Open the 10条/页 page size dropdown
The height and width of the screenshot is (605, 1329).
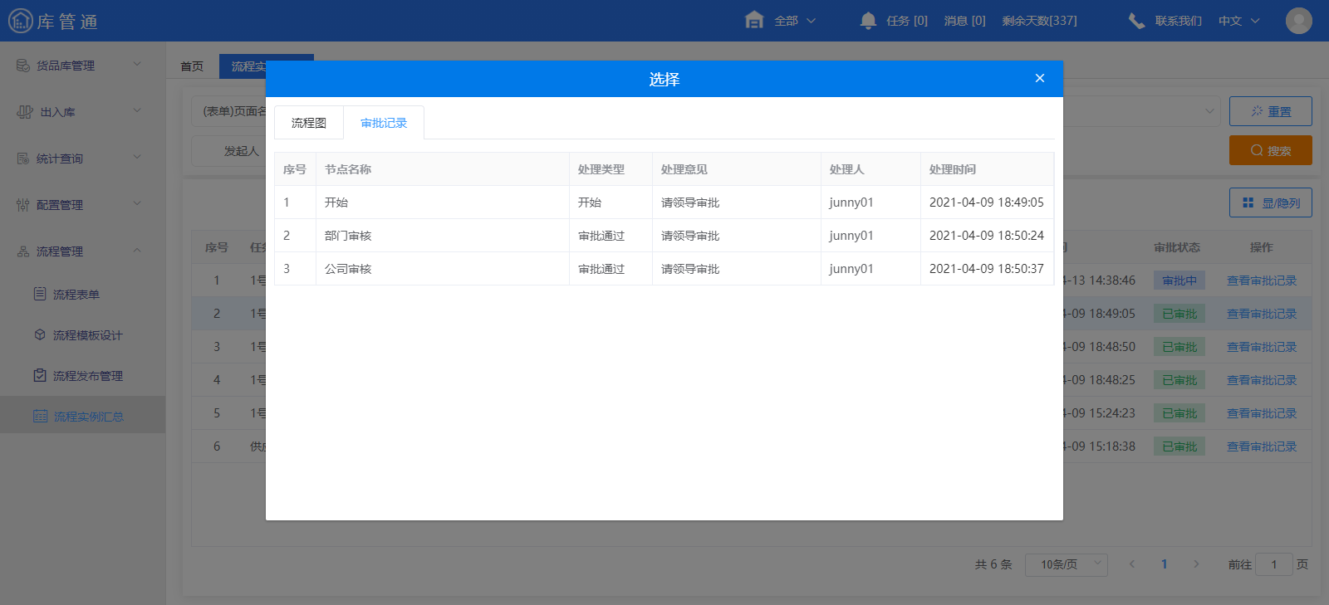pyautogui.click(x=1066, y=564)
